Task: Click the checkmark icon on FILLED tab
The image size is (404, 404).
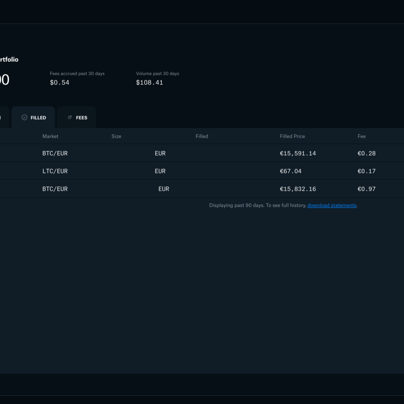Action: 24,118
